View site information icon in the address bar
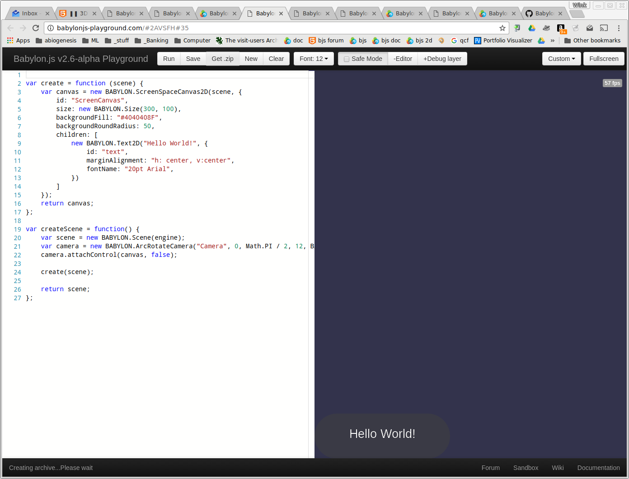Image resolution: width=629 pixels, height=479 pixels. 51,28
